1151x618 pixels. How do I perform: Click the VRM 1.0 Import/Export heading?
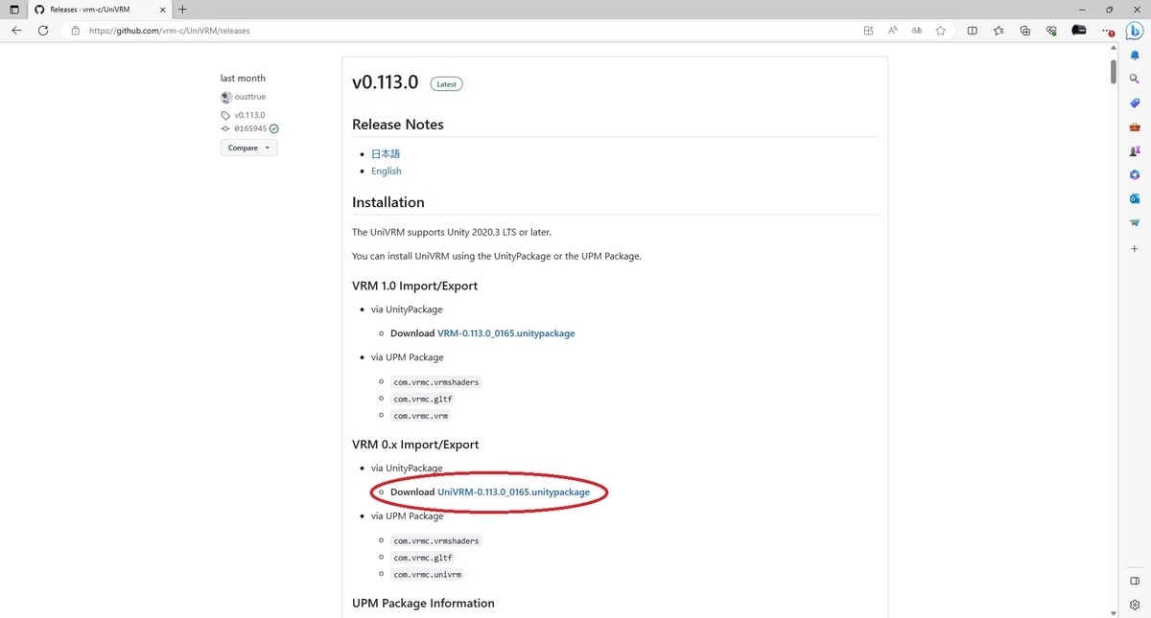point(415,286)
